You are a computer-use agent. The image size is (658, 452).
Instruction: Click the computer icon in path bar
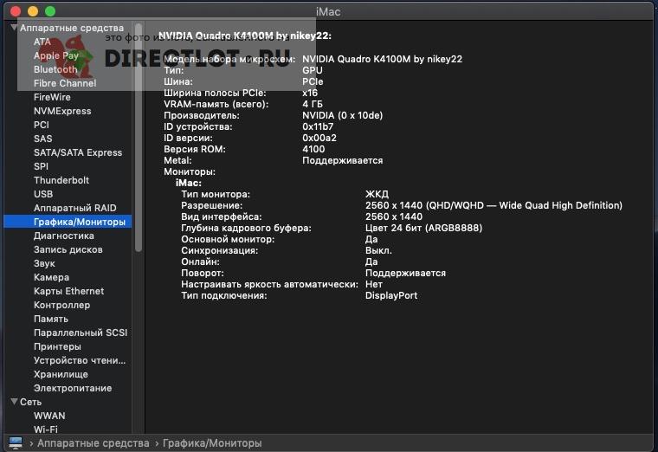coord(16,442)
